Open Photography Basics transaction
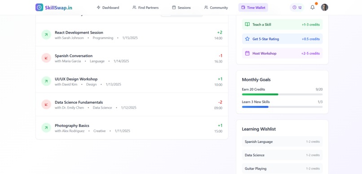Image resolution: width=362 pixels, height=174 pixels. (x=132, y=127)
